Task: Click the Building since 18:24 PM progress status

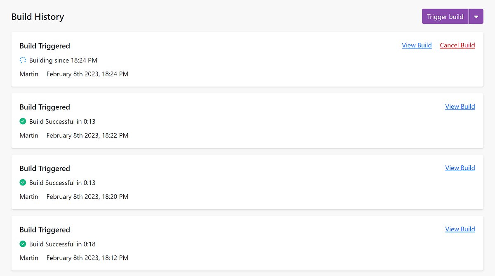Action: pos(63,60)
